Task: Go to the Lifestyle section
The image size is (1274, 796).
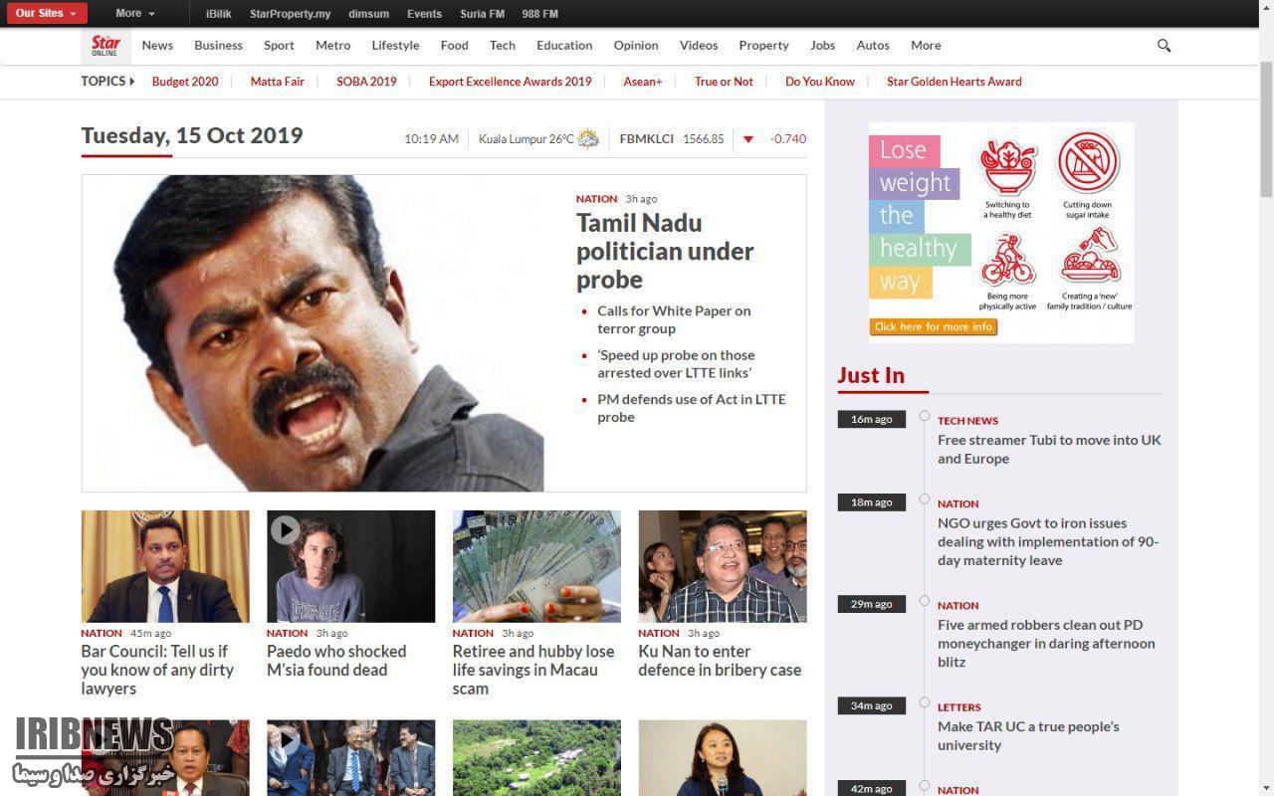Action: click(x=395, y=46)
